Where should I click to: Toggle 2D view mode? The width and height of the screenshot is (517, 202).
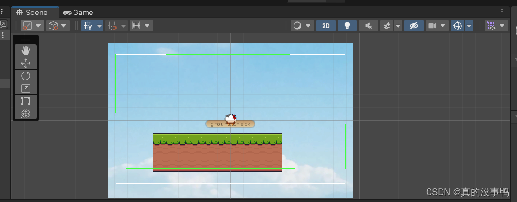(326, 26)
